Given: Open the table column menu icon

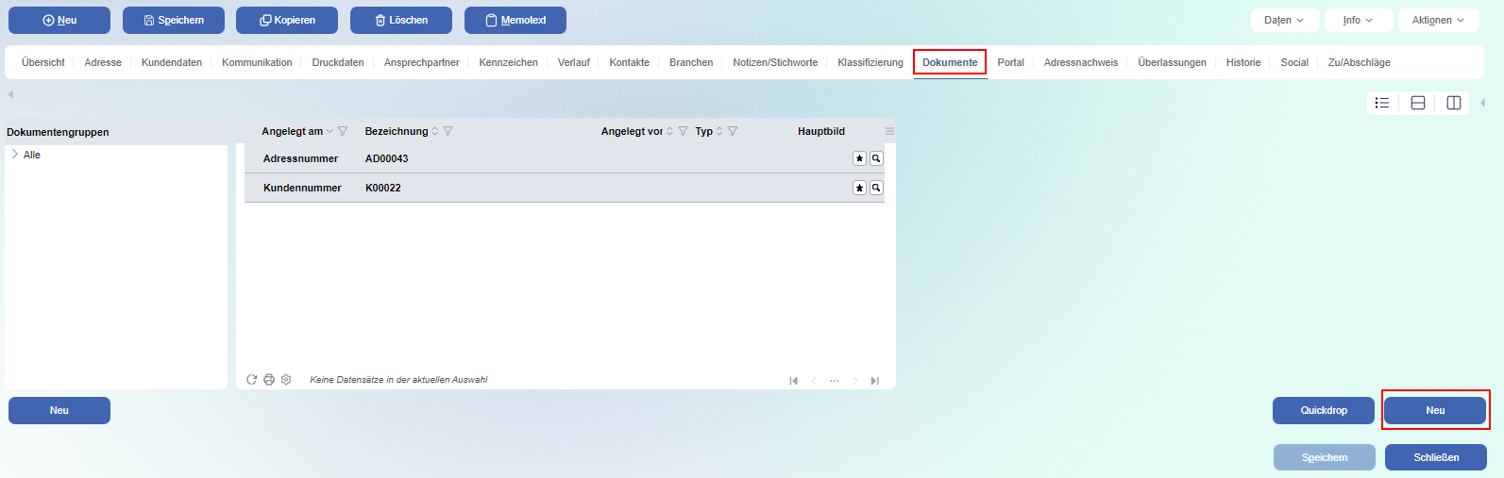Looking at the screenshot, I should pos(889,131).
